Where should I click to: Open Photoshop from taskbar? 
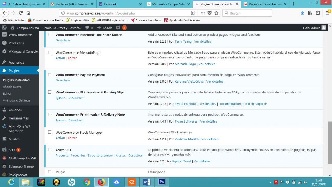coord(162,182)
